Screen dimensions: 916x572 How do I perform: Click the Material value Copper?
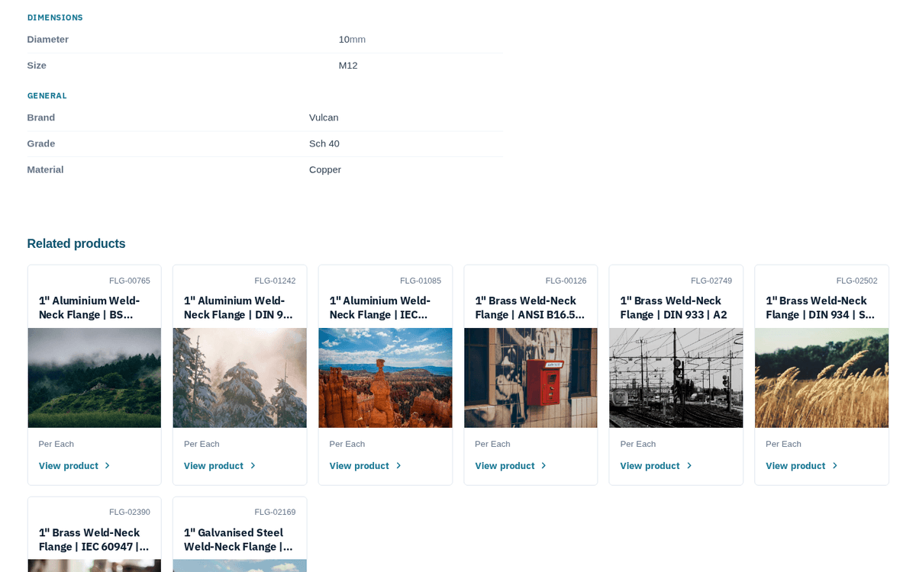pyautogui.click(x=325, y=169)
